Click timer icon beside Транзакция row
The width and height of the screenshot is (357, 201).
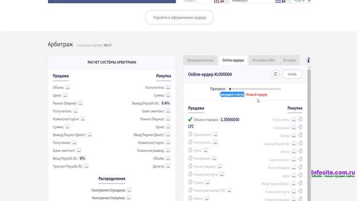190,134
